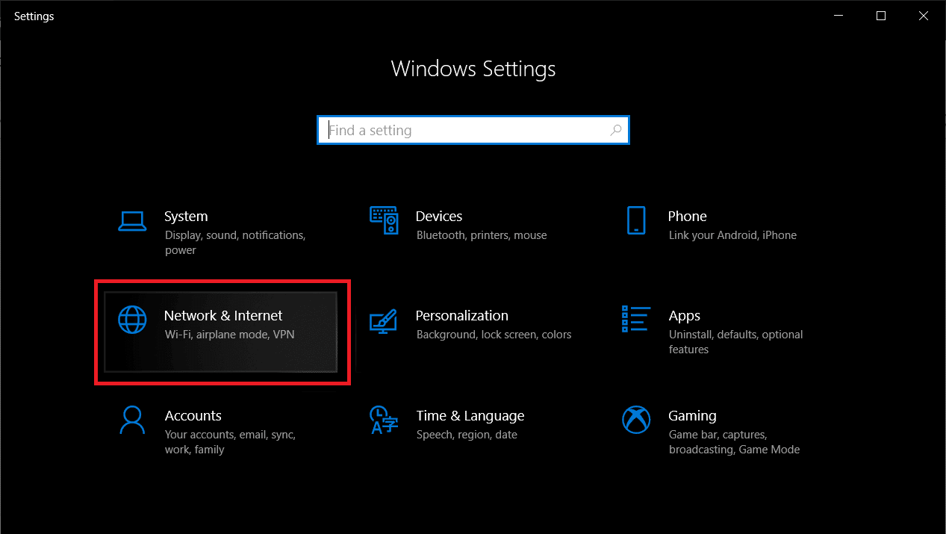Viewport: 946px width, 534px height.
Task: Open Network & Internet settings
Action: pyautogui.click(x=222, y=325)
